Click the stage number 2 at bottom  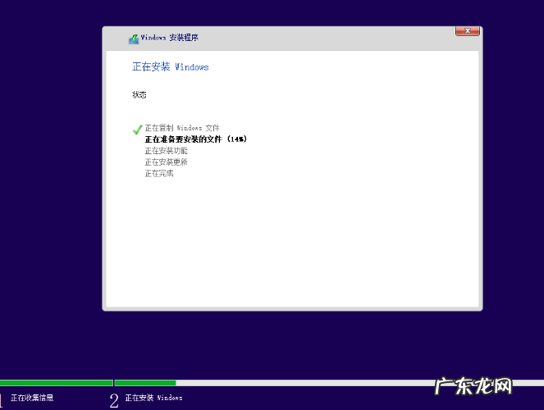[x=114, y=401]
